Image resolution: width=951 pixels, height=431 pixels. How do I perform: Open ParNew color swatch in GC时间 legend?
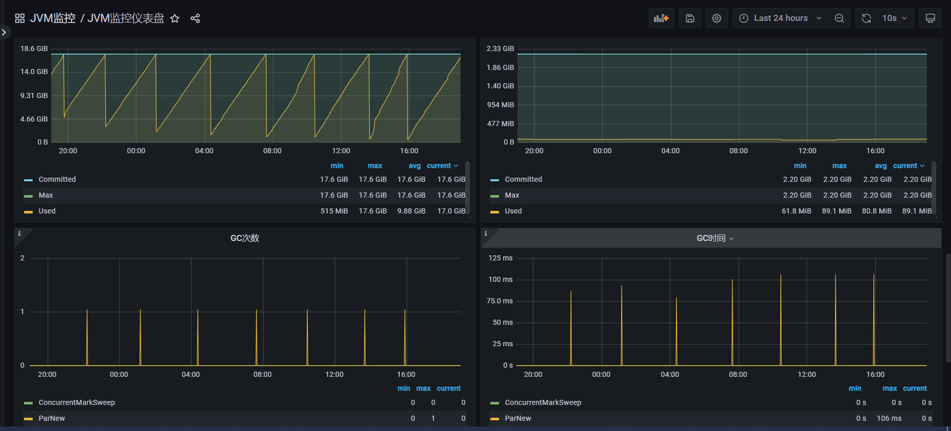(x=494, y=419)
